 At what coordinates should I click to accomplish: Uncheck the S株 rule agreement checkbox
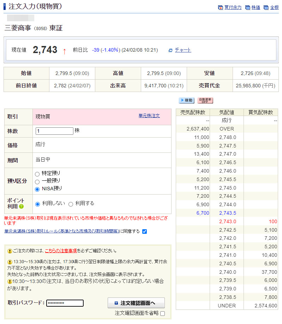click(x=144, y=231)
